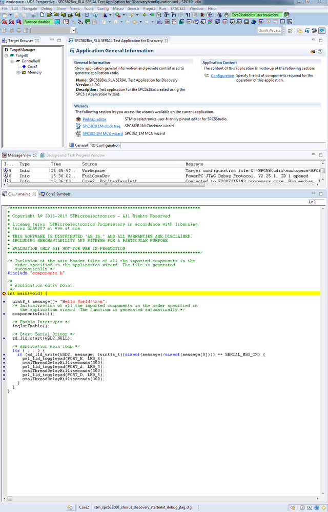Image resolution: width=328 pixels, height=512 pixels.
Task: Click the red R reset icon
Action: point(202,15)
